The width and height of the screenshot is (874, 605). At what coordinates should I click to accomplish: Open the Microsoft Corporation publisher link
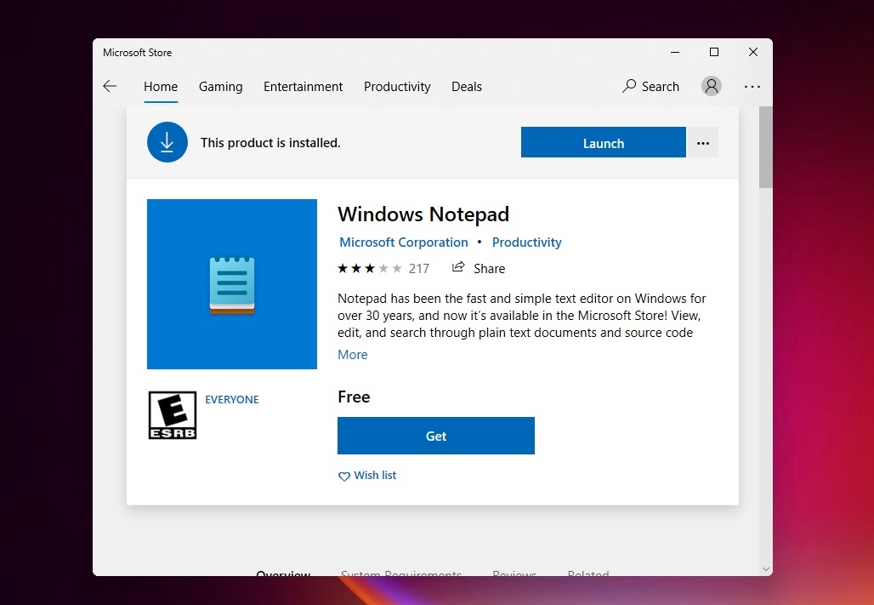click(x=403, y=242)
